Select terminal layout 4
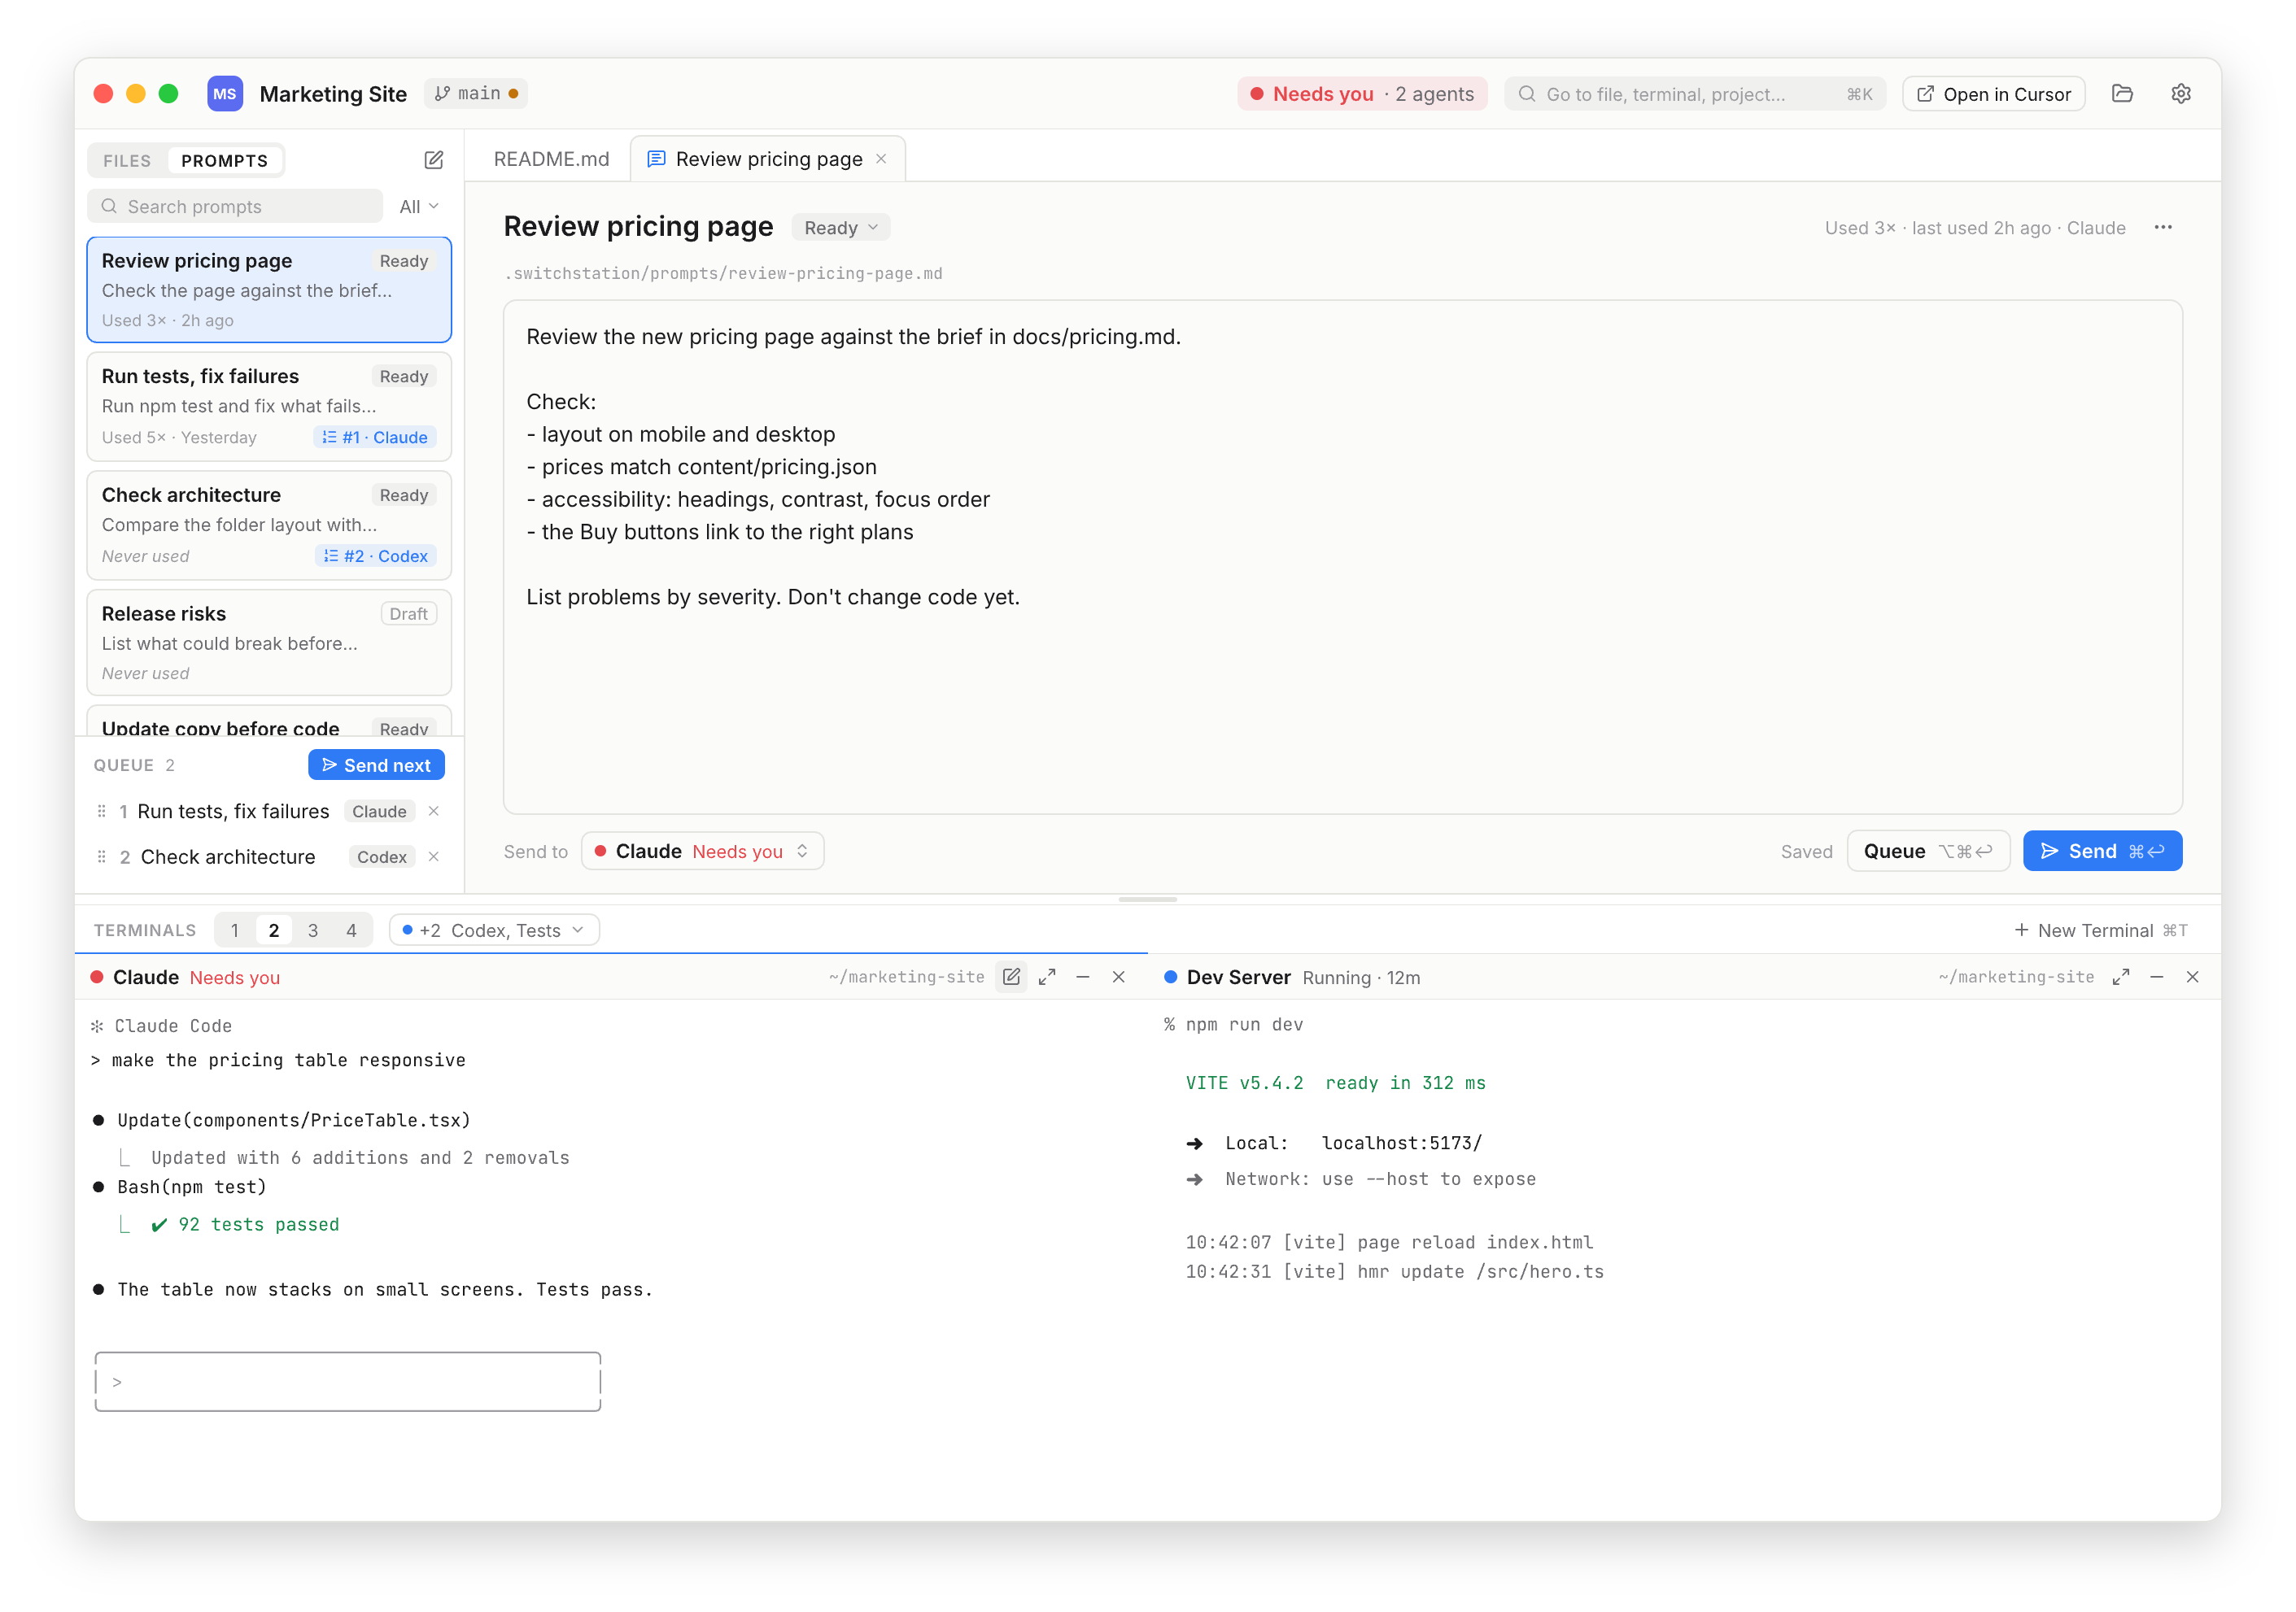2296x1612 pixels. tap(351, 930)
